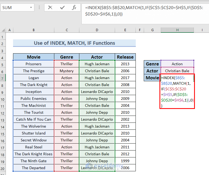Click the Actor table header cell

tap(97, 57)
